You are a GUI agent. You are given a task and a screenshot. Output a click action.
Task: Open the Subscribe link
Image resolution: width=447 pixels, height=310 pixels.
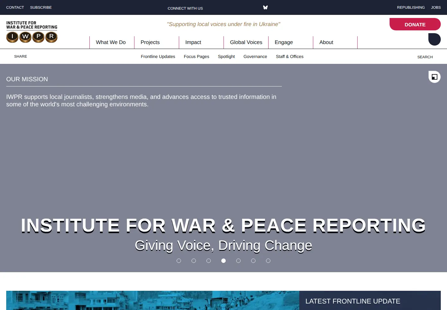41,7
